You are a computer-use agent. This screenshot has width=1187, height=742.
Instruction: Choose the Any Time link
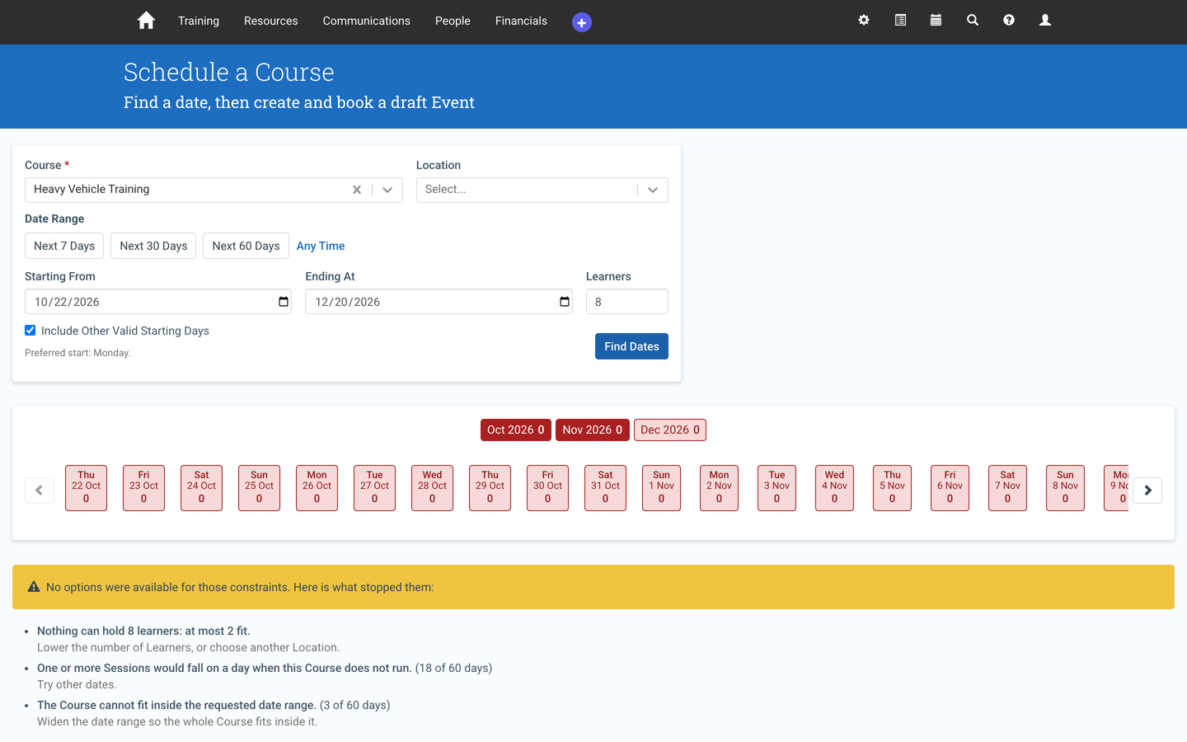[x=321, y=246]
